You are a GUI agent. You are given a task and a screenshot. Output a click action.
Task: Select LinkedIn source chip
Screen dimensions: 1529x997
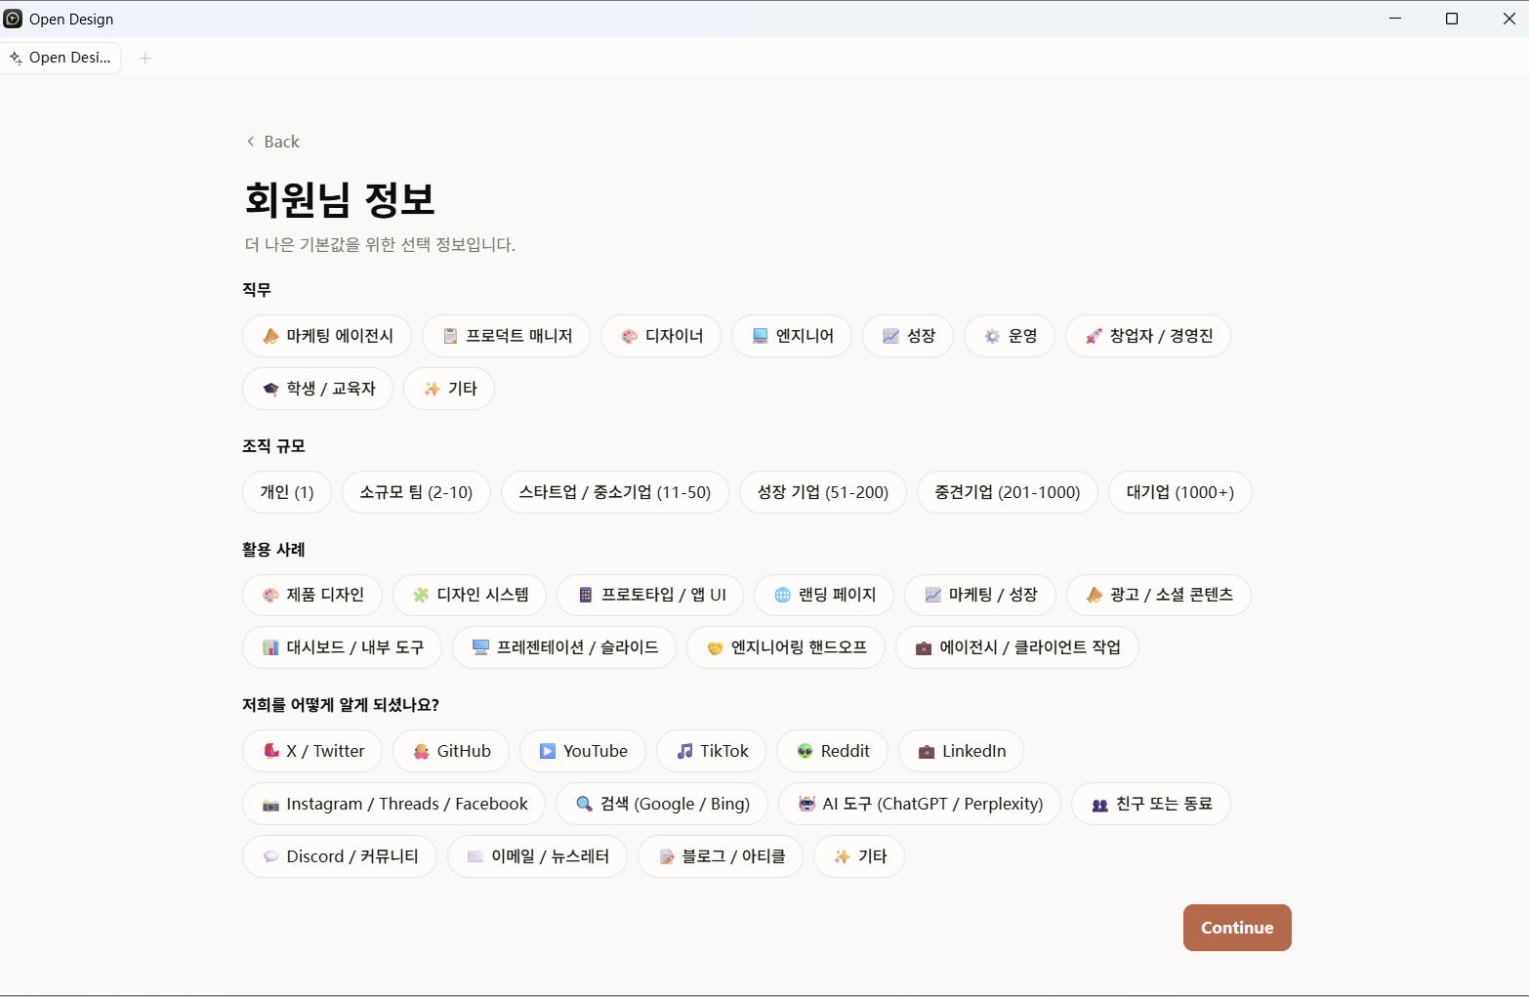[961, 751]
